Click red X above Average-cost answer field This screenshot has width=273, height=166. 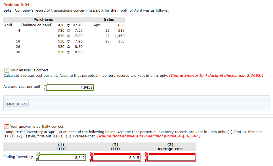147,153
